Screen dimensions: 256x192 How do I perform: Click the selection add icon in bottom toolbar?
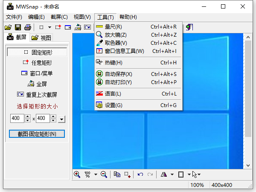[127, 175]
